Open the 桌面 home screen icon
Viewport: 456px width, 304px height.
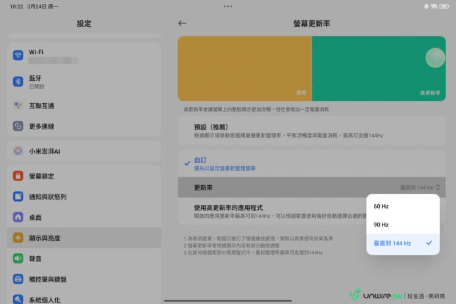18,217
